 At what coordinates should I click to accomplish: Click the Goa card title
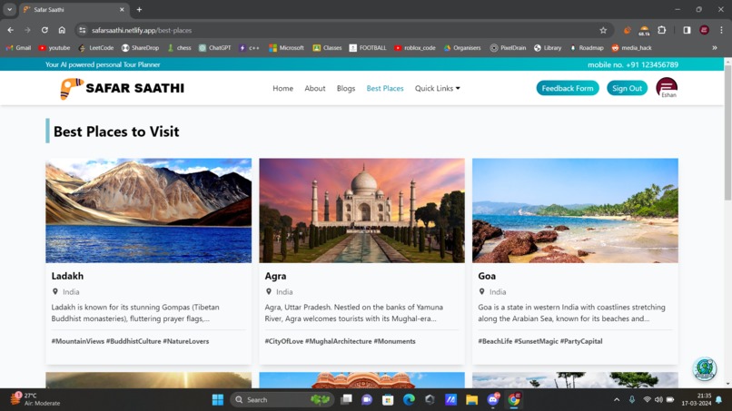click(x=487, y=276)
